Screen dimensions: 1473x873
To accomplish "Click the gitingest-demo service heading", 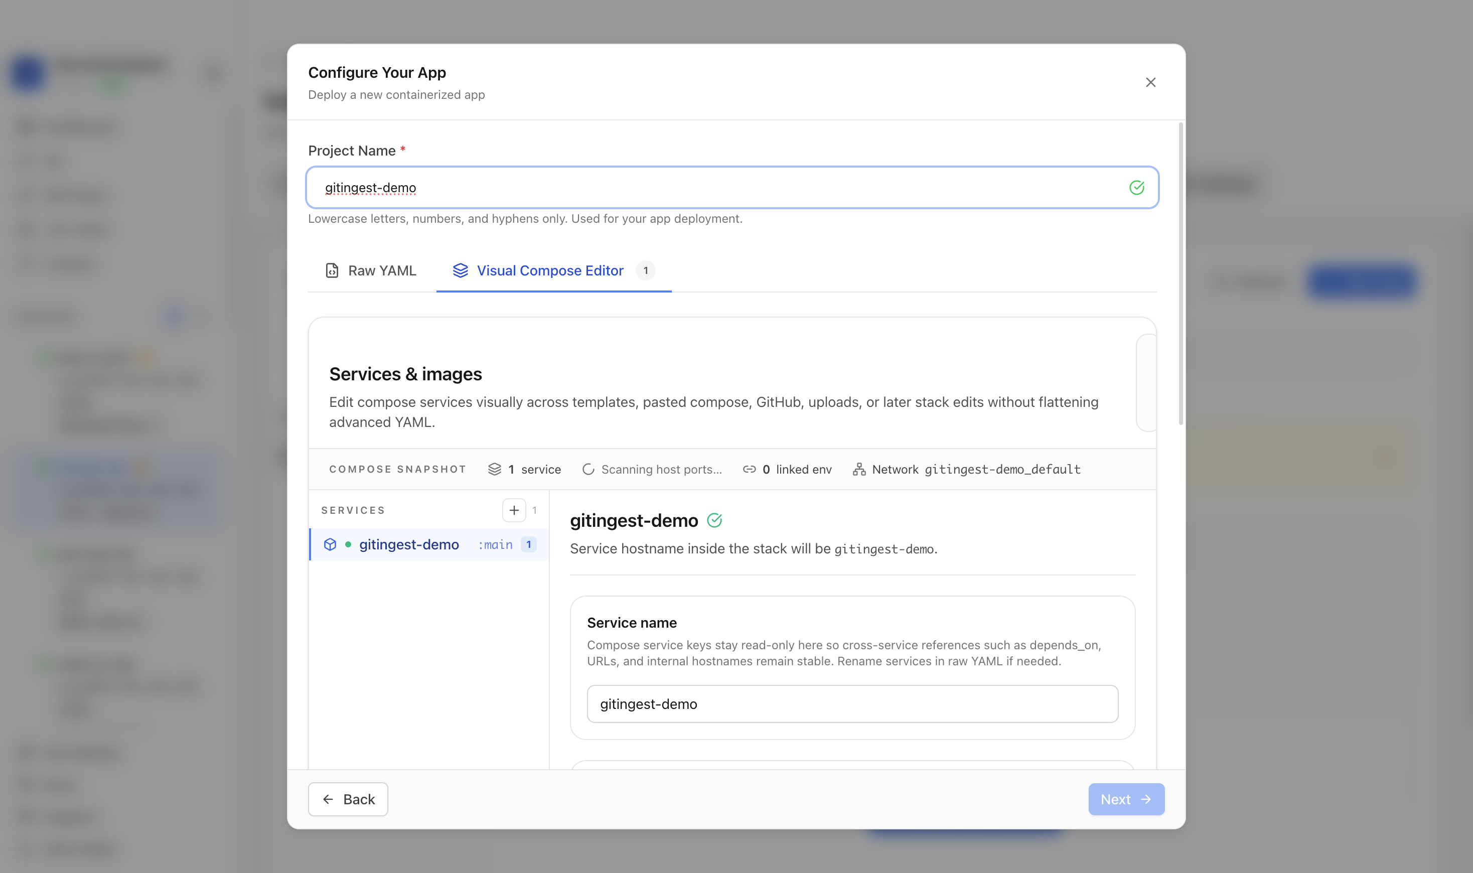I will [634, 521].
